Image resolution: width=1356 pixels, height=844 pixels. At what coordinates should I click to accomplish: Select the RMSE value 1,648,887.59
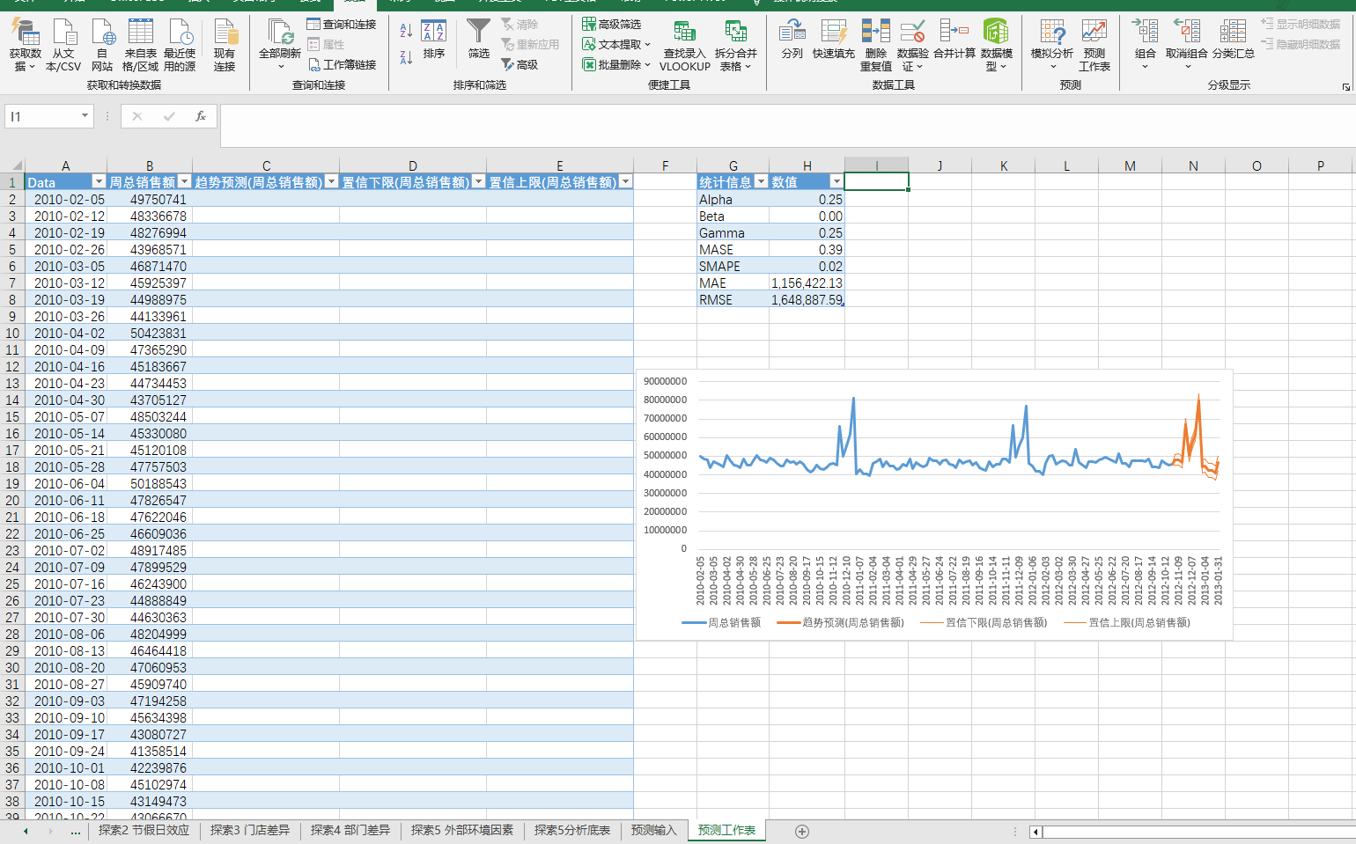807,299
